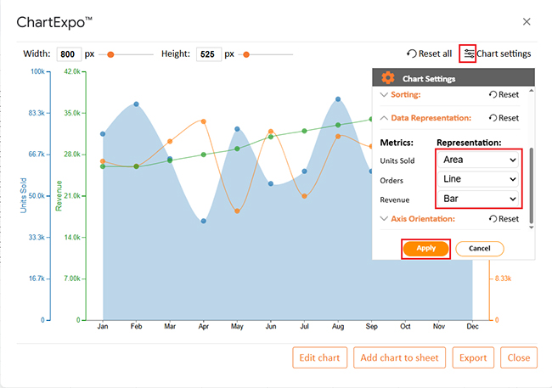
Task: Click the Height px input field
Action: pos(207,54)
